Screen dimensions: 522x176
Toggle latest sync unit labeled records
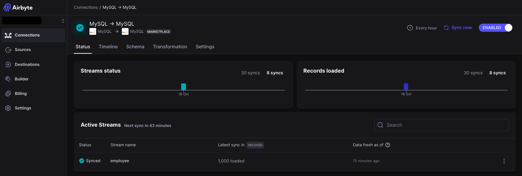tap(255, 145)
